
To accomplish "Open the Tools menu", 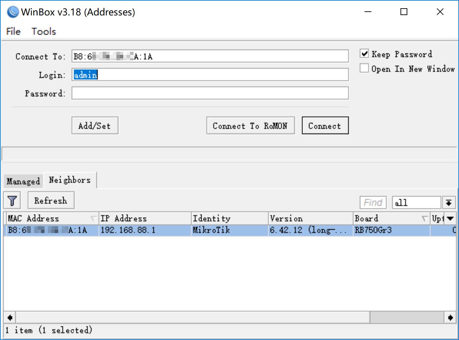I will [44, 32].
